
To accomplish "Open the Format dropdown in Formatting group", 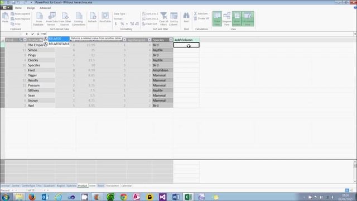I will (x=118, y=18).
